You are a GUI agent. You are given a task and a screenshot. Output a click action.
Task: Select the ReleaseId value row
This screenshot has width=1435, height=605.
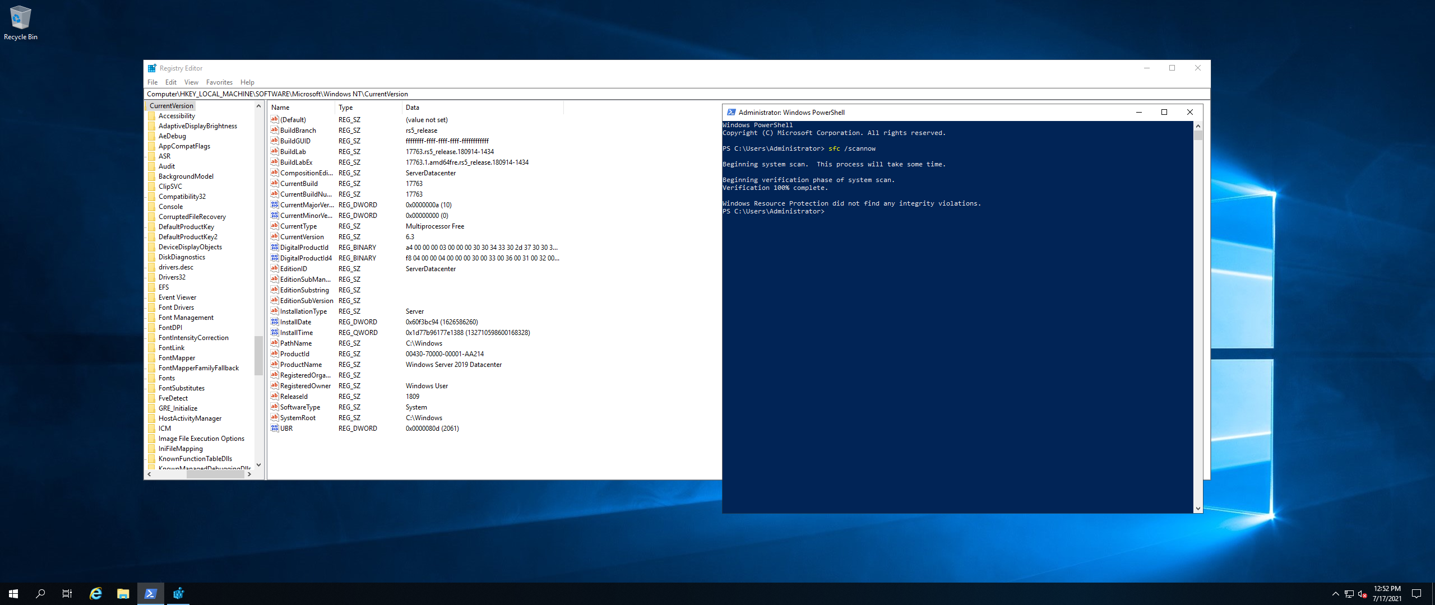click(x=415, y=396)
